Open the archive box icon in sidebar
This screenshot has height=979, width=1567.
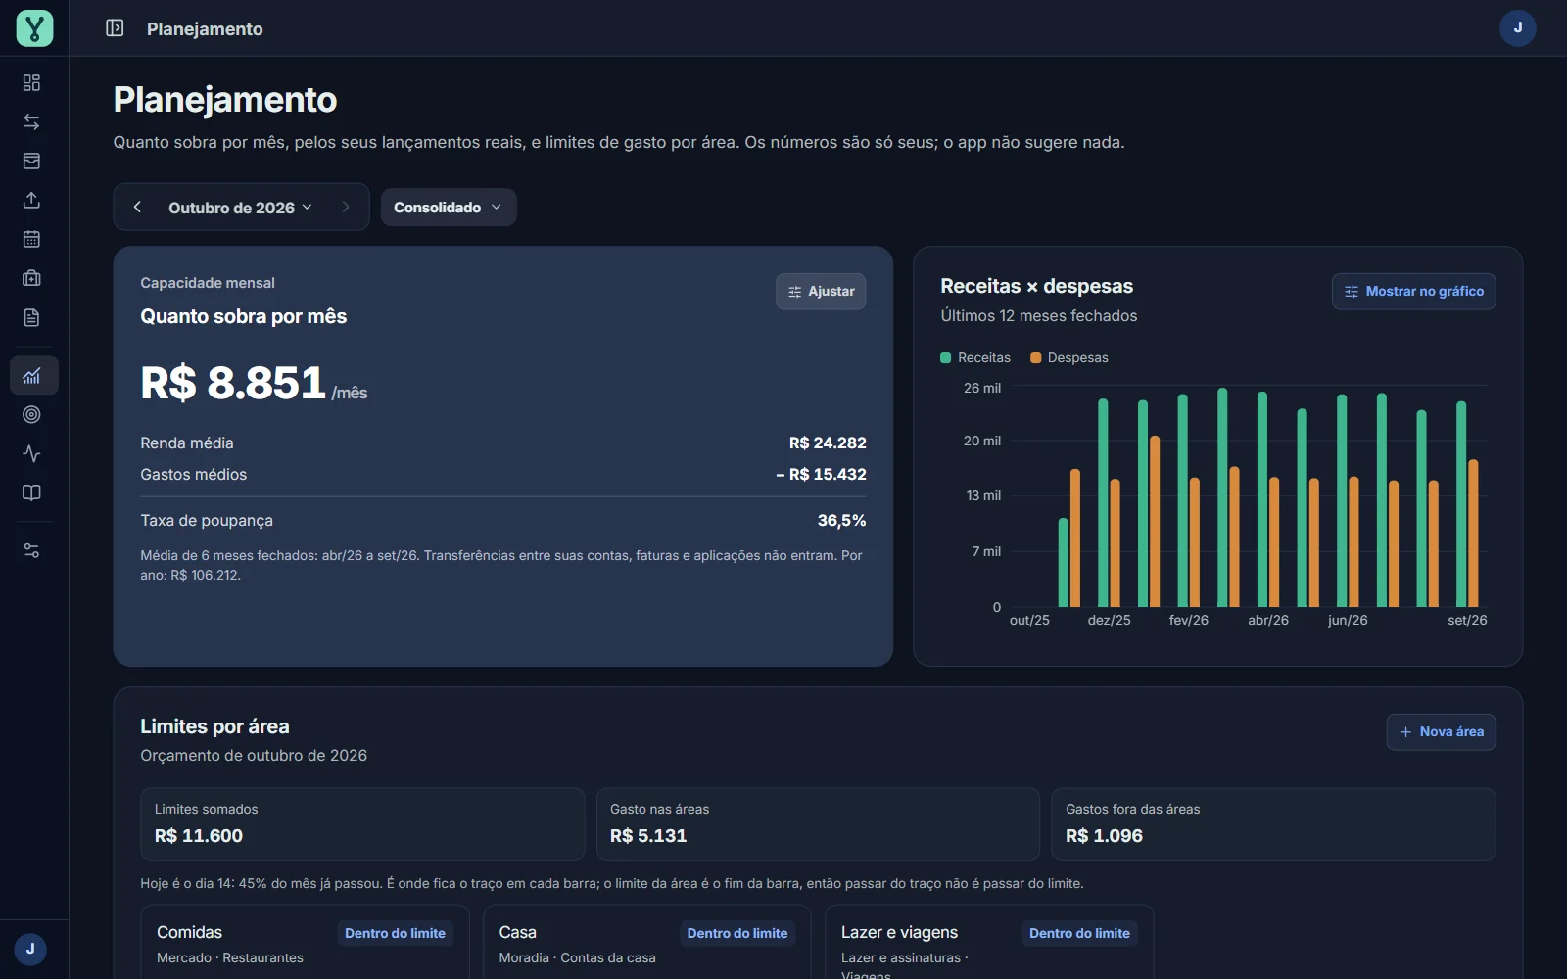pyautogui.click(x=31, y=161)
